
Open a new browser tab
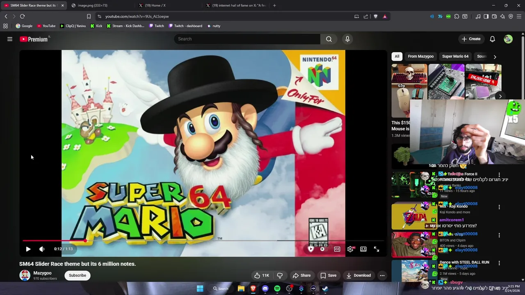click(274, 5)
